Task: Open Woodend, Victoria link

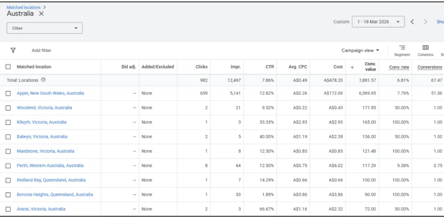Action: point(45,108)
